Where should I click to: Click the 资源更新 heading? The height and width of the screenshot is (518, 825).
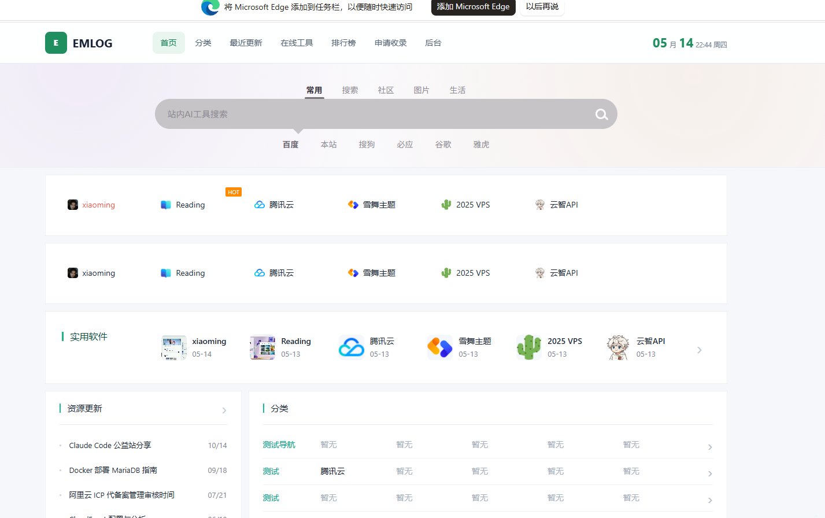click(85, 408)
